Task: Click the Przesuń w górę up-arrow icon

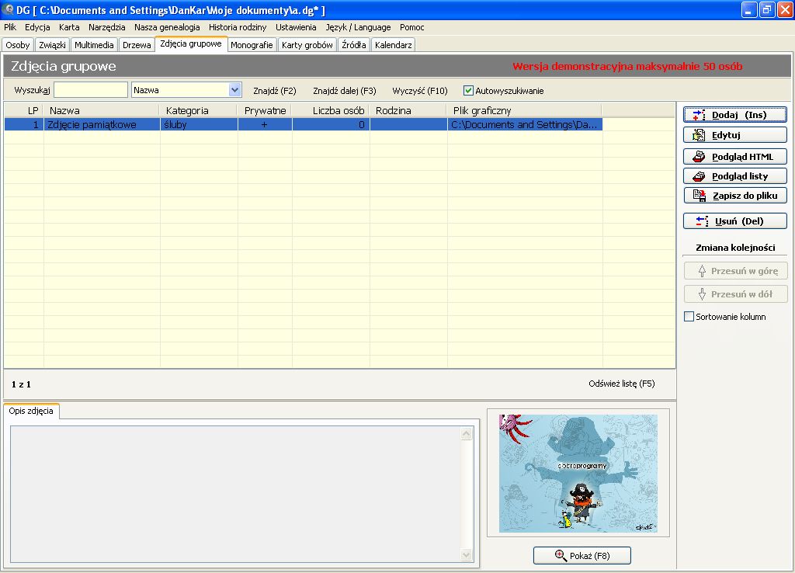Action: (x=702, y=271)
